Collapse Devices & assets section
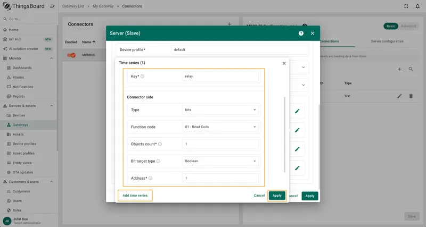Viewport: 426px width, 227px height. point(51,106)
